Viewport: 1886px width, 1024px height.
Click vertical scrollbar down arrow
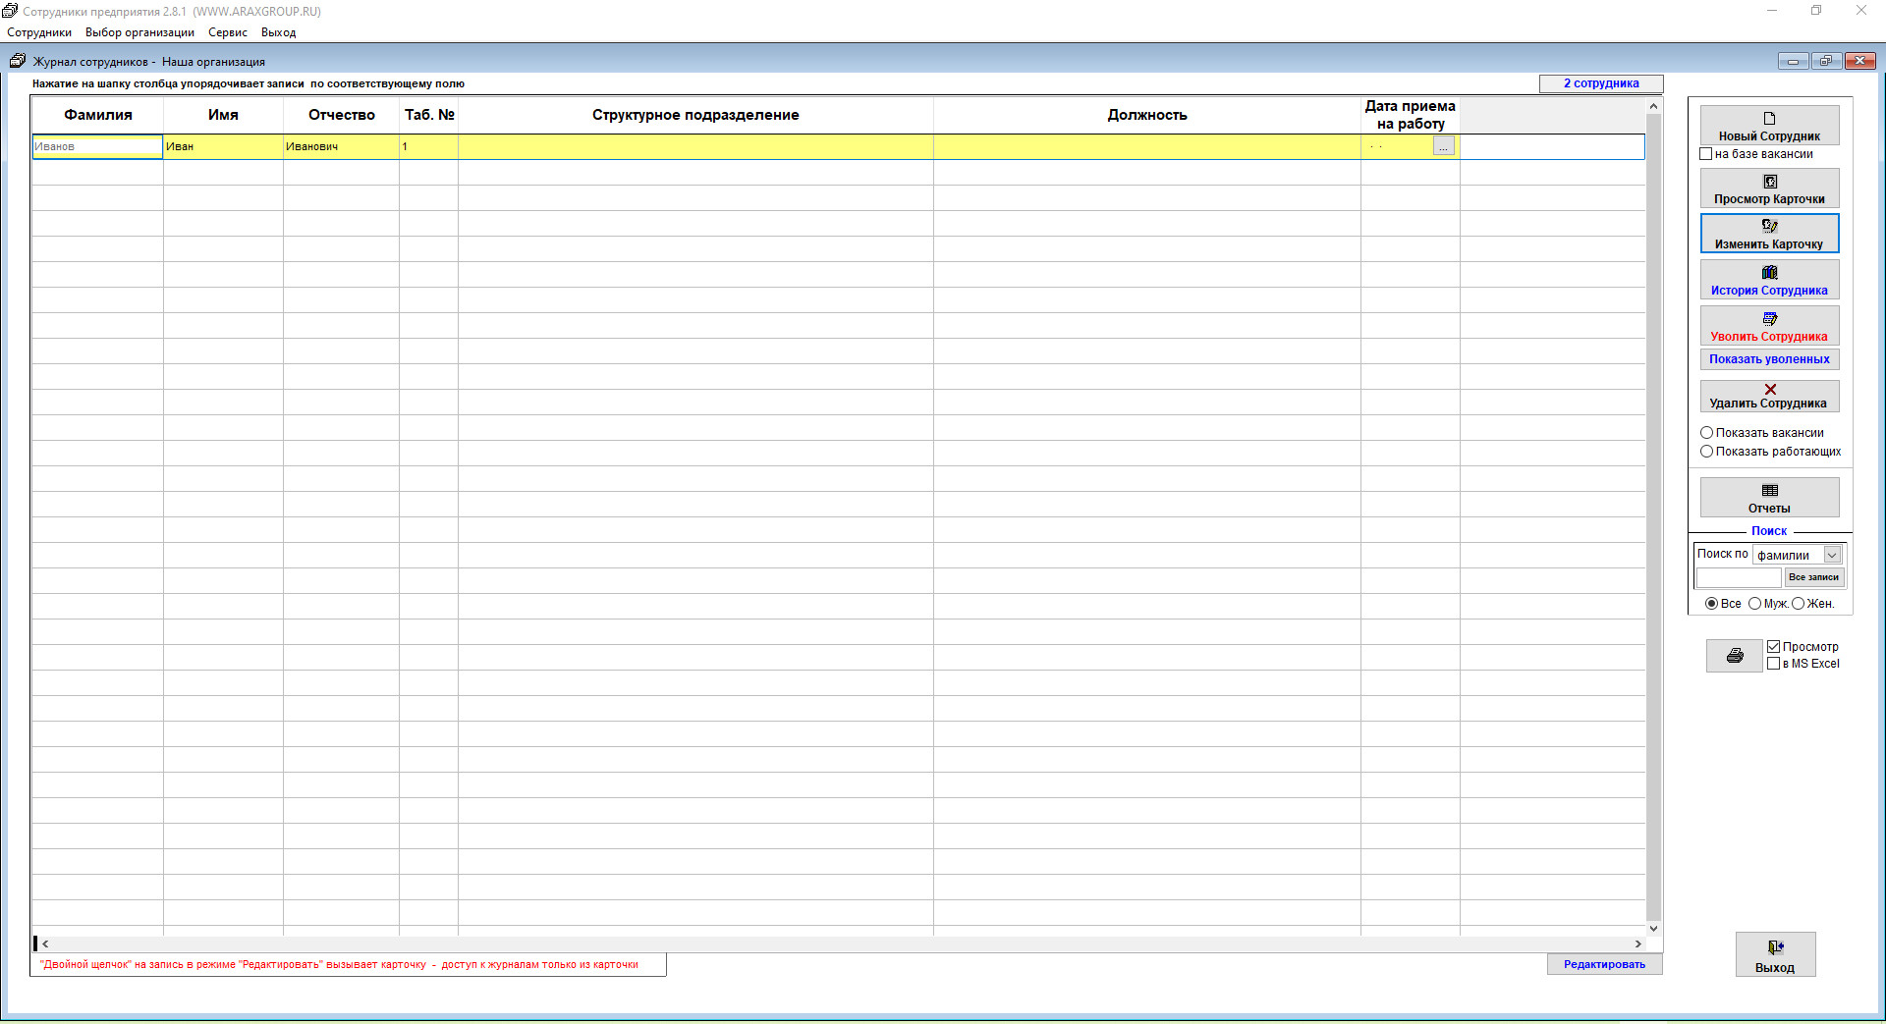1654,928
